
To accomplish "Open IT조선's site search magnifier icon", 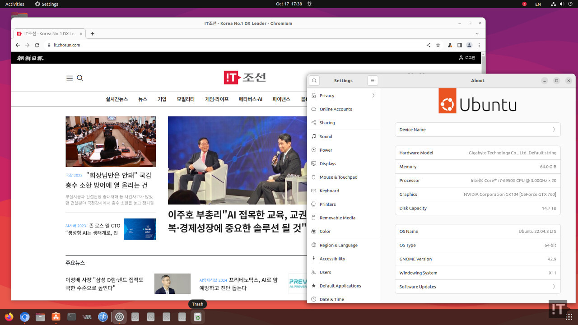I will pyautogui.click(x=80, y=78).
